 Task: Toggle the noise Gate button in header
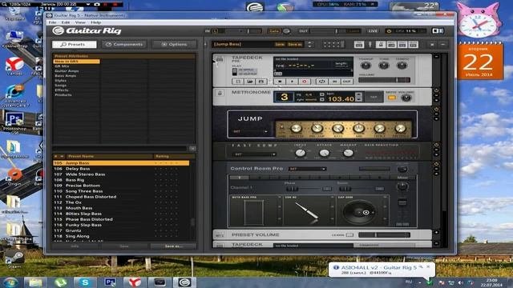point(274,31)
